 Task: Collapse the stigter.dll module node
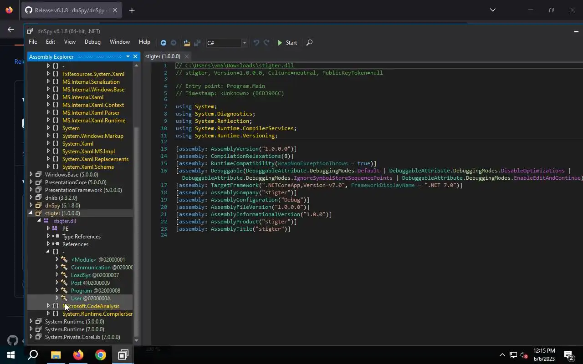tap(39, 221)
